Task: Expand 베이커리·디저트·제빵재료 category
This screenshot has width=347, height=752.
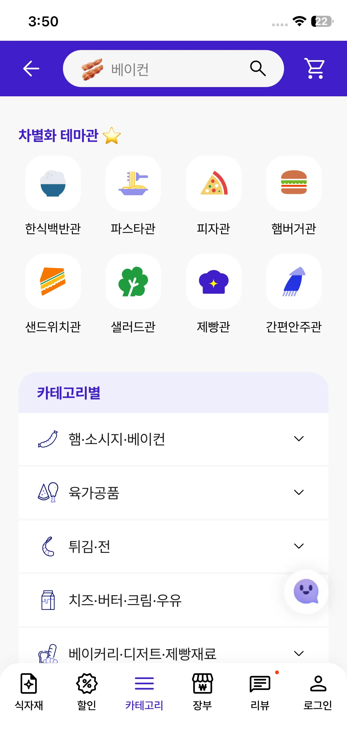Action: [x=299, y=653]
